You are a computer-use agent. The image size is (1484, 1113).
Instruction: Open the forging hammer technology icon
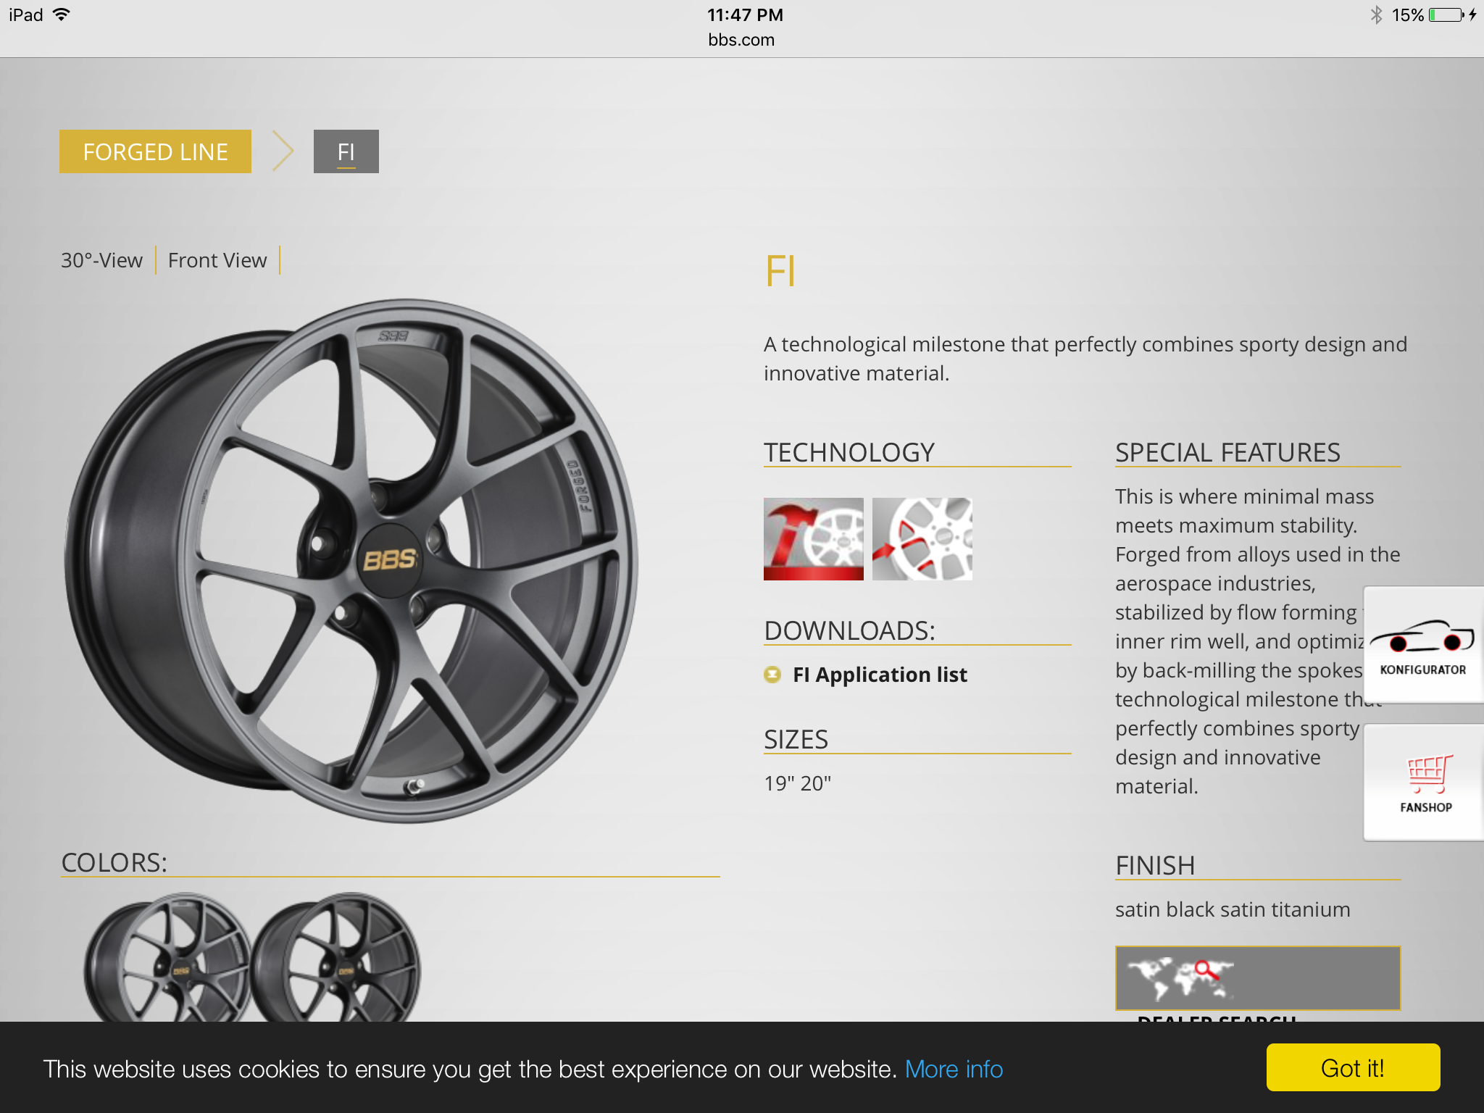coord(813,538)
